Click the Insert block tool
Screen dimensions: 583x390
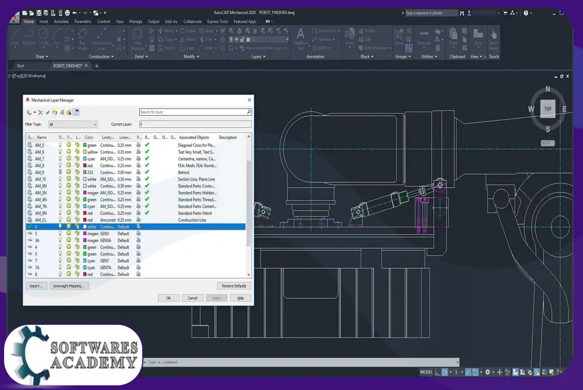pos(349,37)
